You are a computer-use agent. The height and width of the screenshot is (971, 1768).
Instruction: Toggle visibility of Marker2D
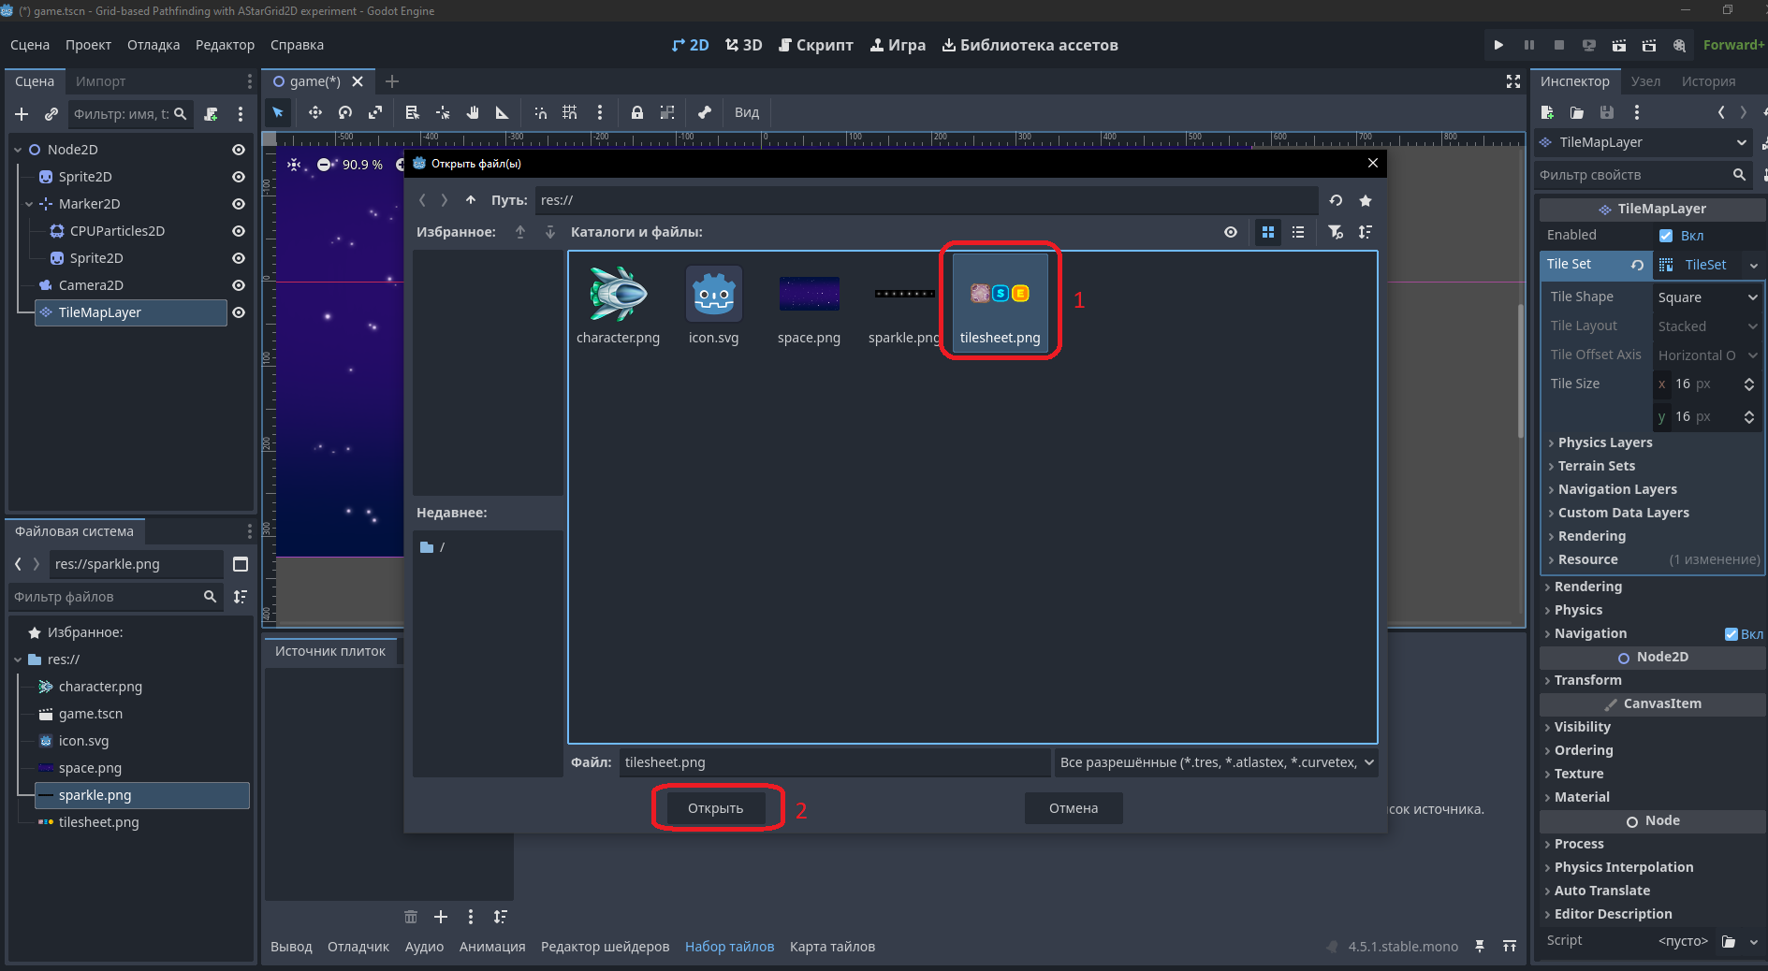click(239, 204)
